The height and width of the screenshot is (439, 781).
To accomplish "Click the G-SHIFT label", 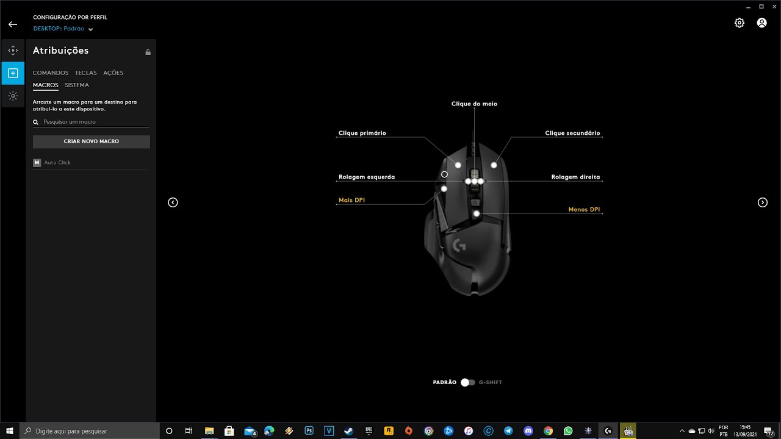I will (x=491, y=382).
